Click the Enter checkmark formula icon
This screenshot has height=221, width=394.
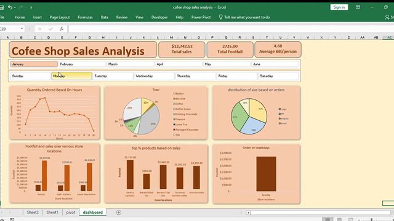coord(50,29)
